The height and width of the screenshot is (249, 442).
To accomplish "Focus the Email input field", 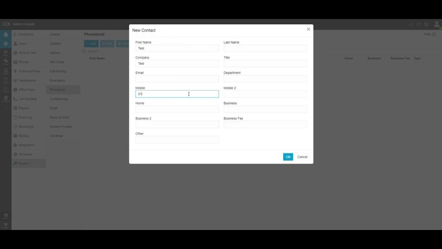I will [x=177, y=79].
